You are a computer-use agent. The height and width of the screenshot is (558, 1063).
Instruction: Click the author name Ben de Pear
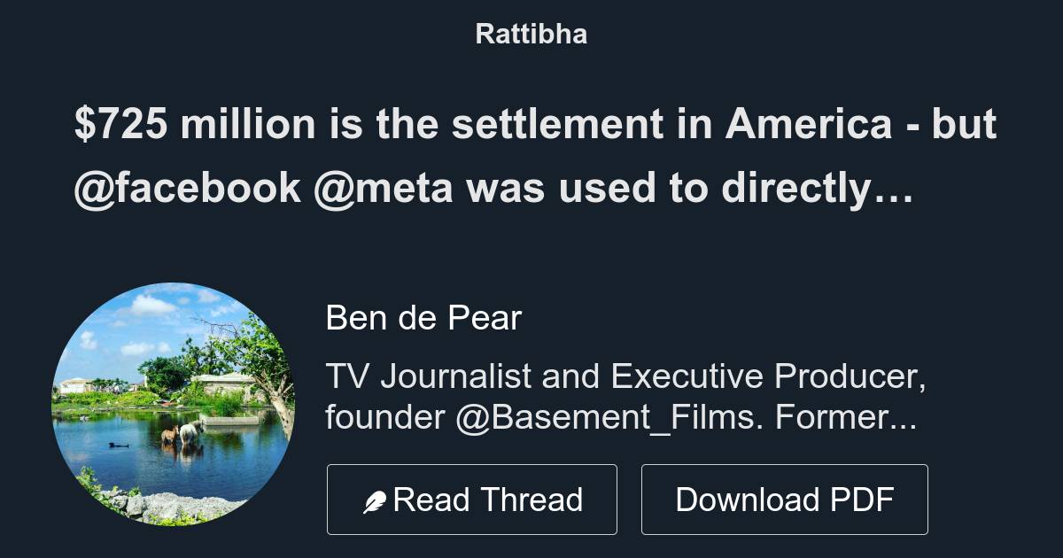(x=423, y=318)
